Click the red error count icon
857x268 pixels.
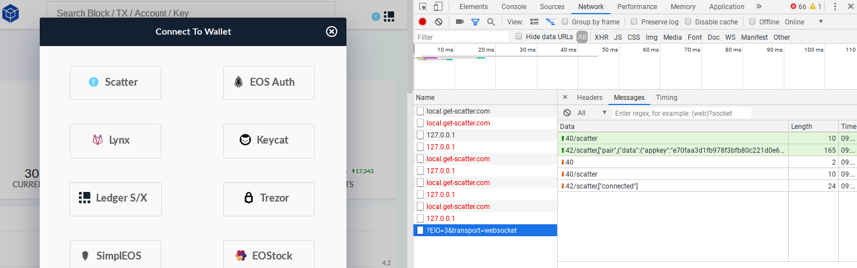(x=793, y=7)
